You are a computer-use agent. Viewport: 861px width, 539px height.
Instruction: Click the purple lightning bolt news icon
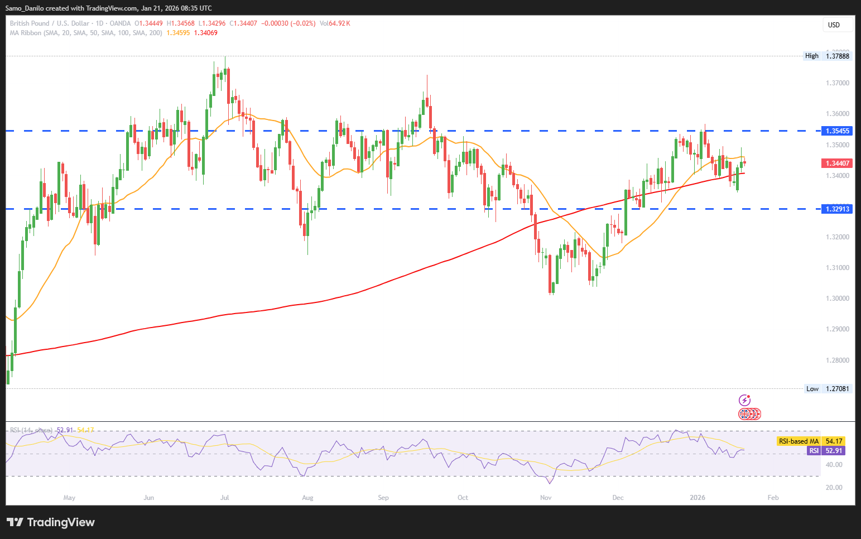pyautogui.click(x=744, y=400)
